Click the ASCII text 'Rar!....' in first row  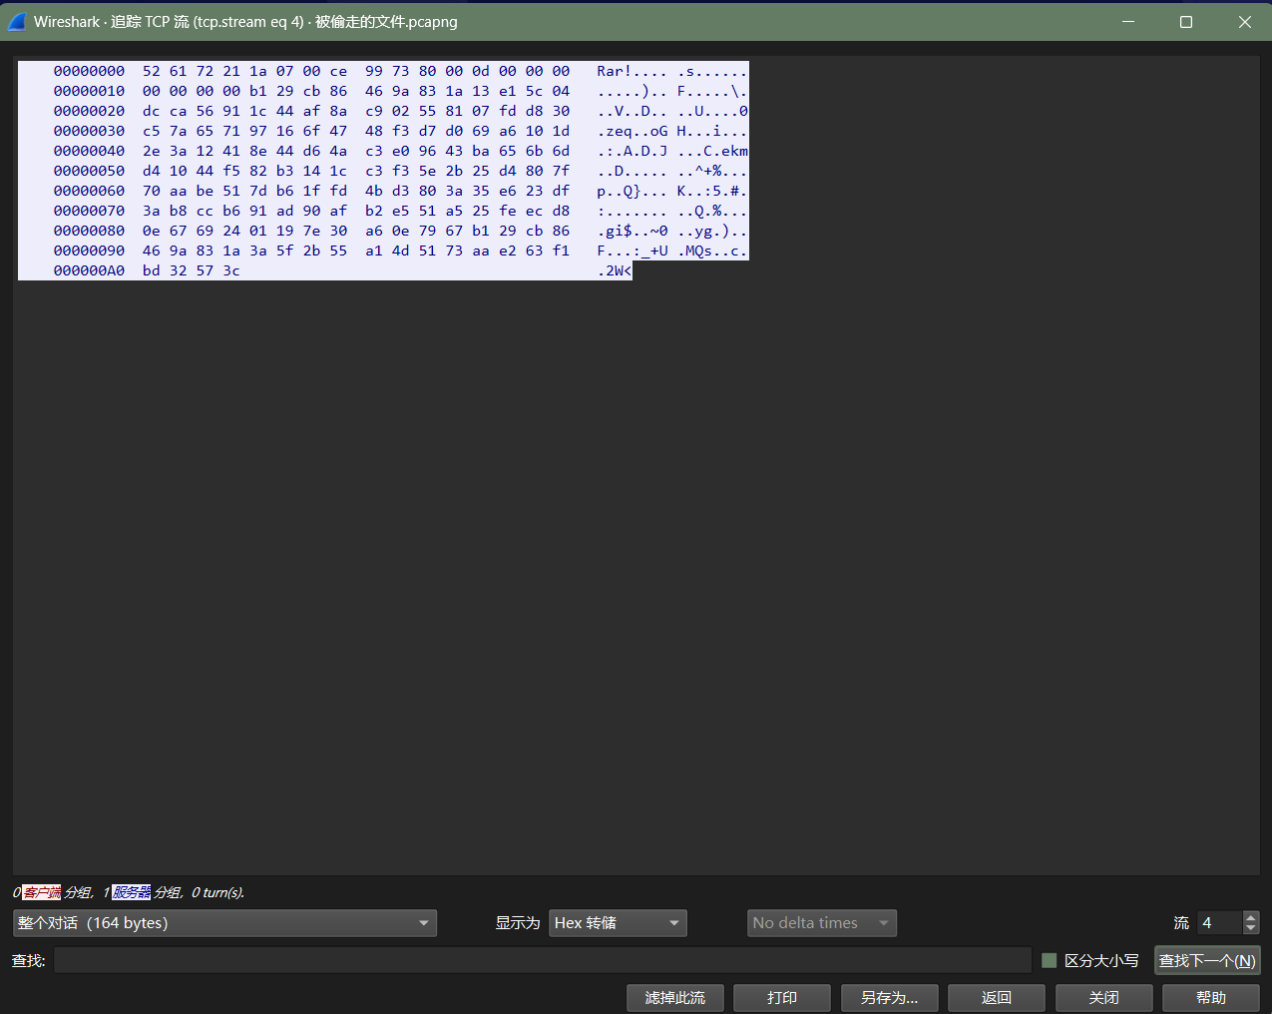(633, 71)
